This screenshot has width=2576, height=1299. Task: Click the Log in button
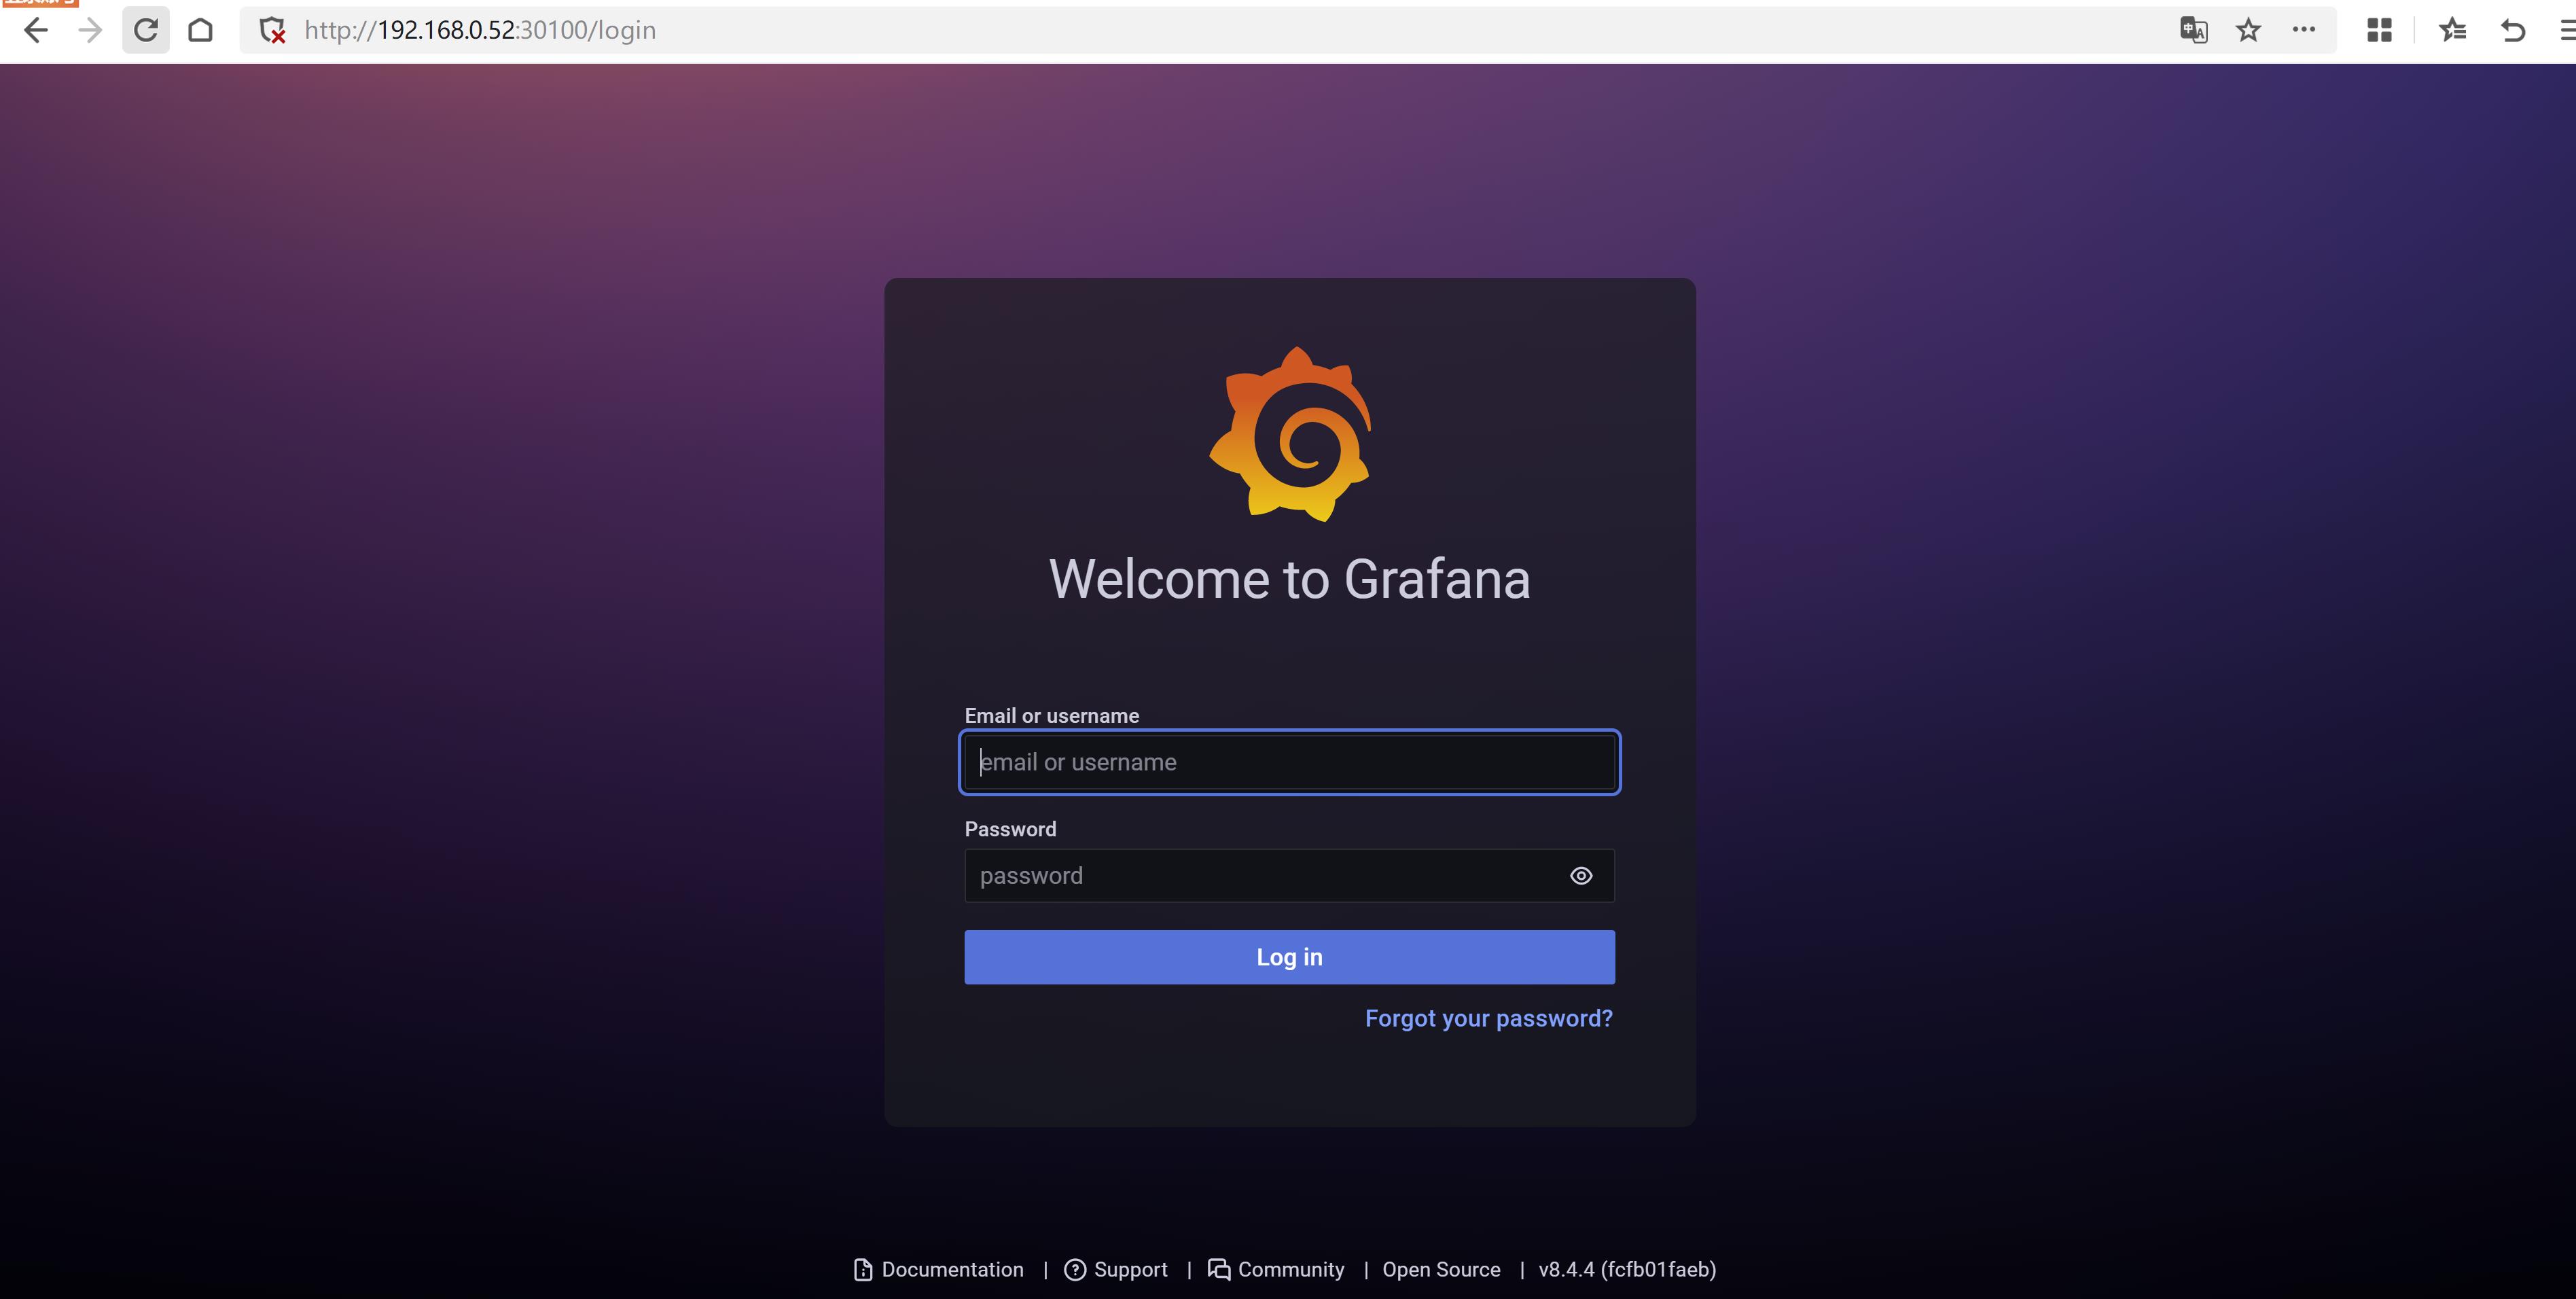point(1291,956)
